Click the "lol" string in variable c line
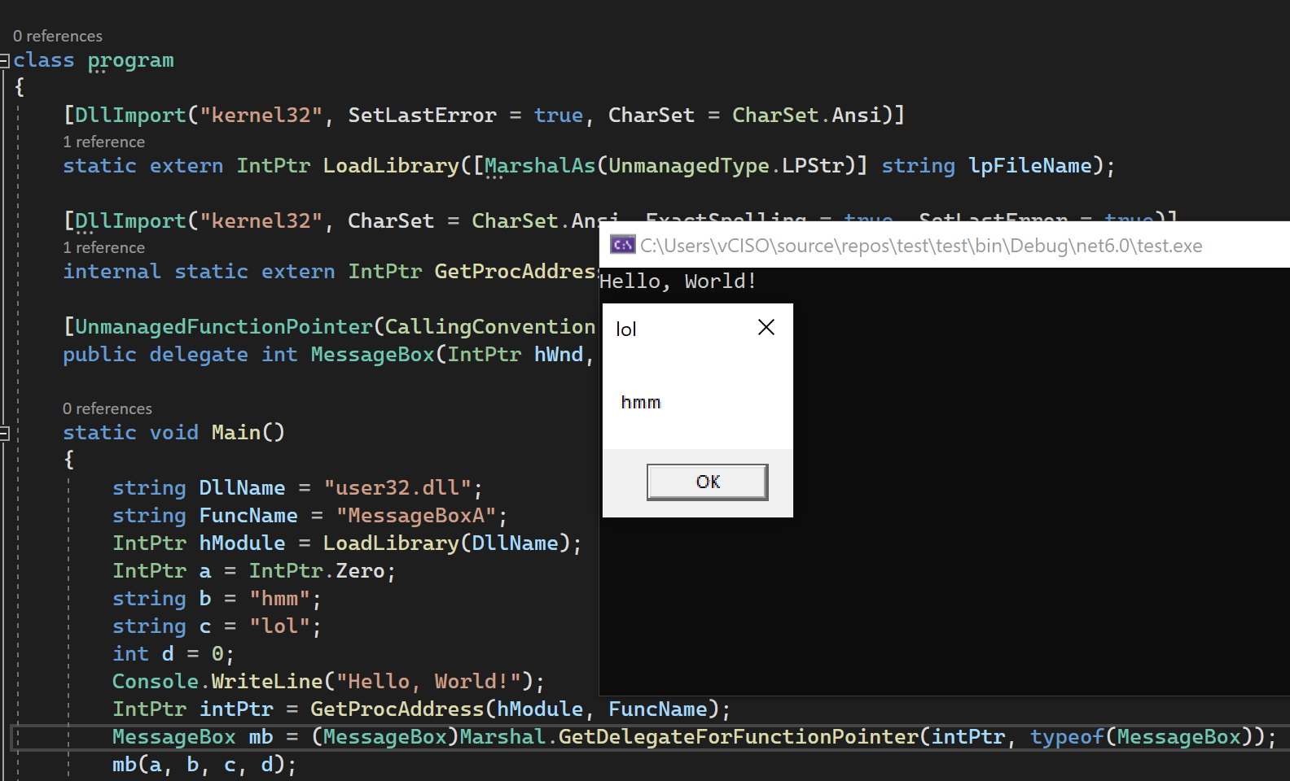 [279, 626]
